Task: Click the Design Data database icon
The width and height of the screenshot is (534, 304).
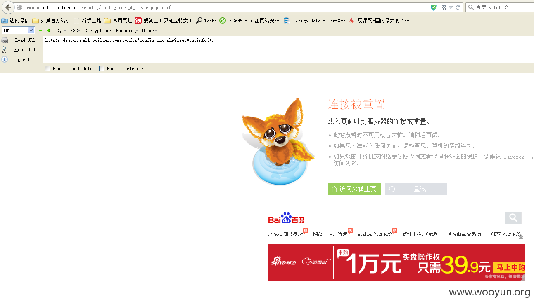Action: pos(287,21)
